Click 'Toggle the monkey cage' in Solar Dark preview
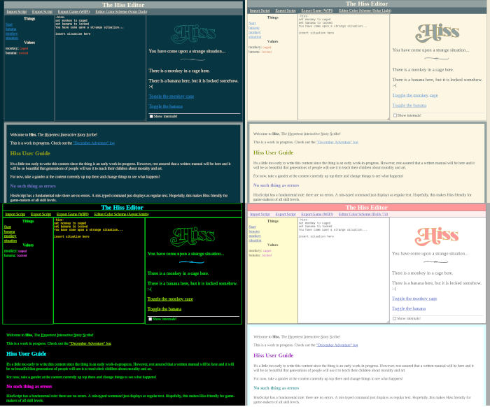This screenshot has height=407, width=490. (171, 96)
